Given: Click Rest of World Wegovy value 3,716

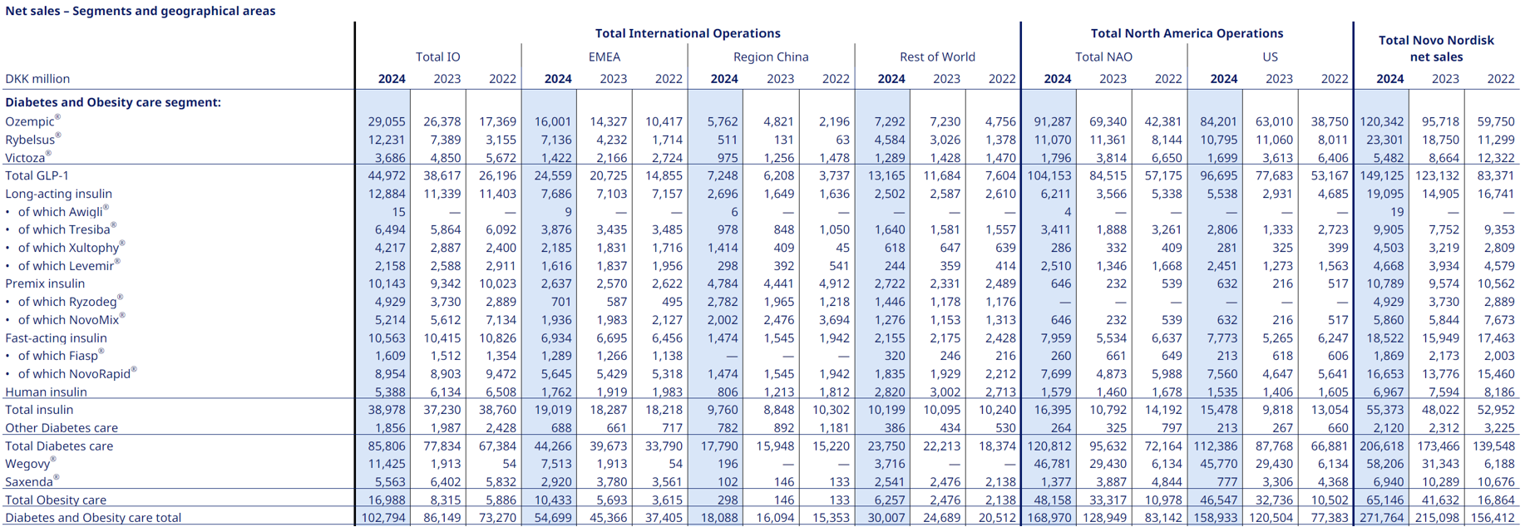Looking at the screenshot, I should click(x=890, y=464).
